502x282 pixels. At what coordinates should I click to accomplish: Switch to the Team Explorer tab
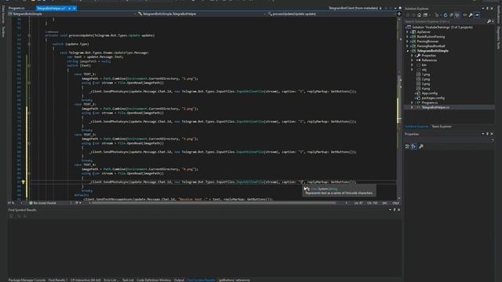pos(442,127)
